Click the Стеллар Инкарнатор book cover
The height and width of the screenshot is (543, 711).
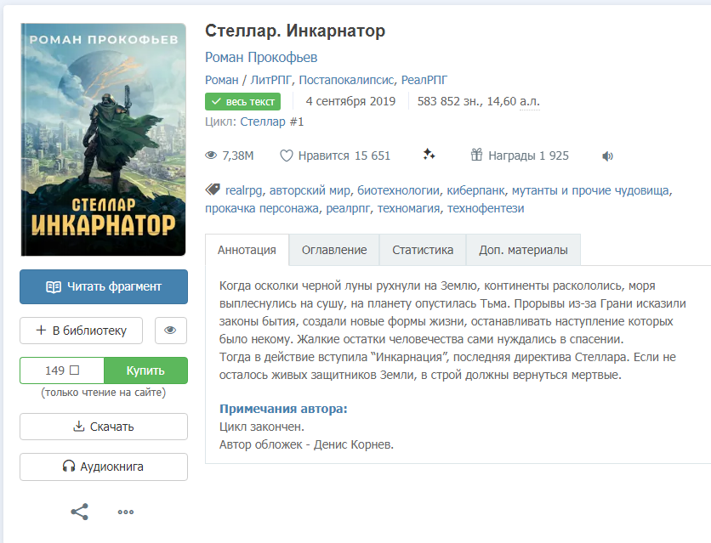tap(104, 139)
